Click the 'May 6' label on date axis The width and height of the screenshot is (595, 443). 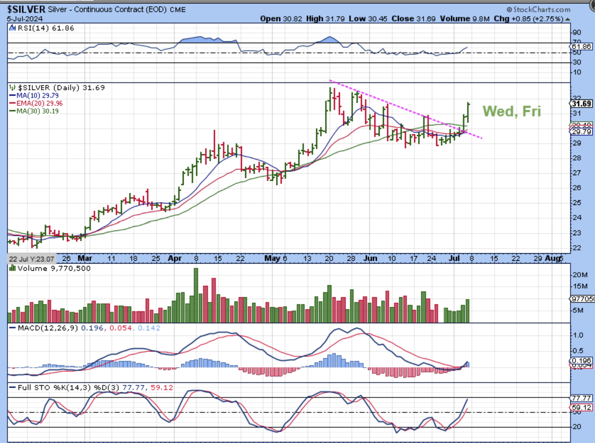[276, 259]
